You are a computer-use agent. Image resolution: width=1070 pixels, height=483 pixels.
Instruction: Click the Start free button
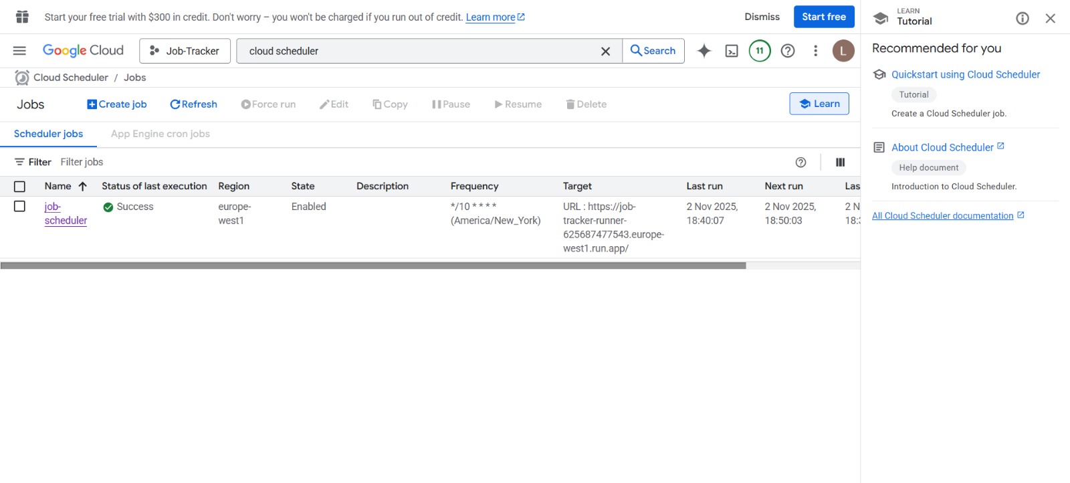824,17
